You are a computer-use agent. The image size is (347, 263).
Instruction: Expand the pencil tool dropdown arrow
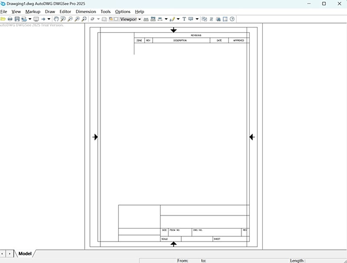pyautogui.click(x=178, y=19)
